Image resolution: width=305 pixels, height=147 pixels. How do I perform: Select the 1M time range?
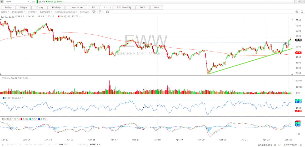pyautogui.click(x=31, y=144)
